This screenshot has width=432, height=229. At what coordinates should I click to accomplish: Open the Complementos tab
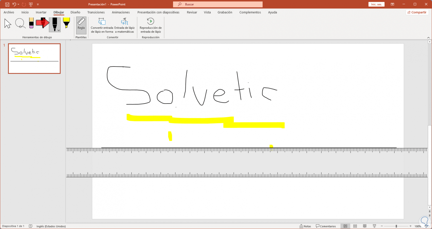[250, 12]
